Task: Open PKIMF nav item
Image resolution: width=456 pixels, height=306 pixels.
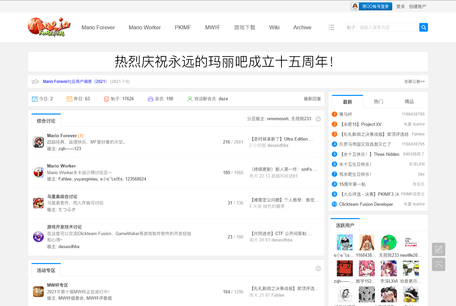Action: (x=183, y=27)
